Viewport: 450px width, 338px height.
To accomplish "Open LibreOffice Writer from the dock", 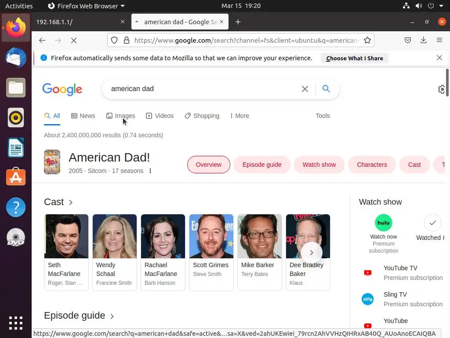I will (x=16, y=147).
